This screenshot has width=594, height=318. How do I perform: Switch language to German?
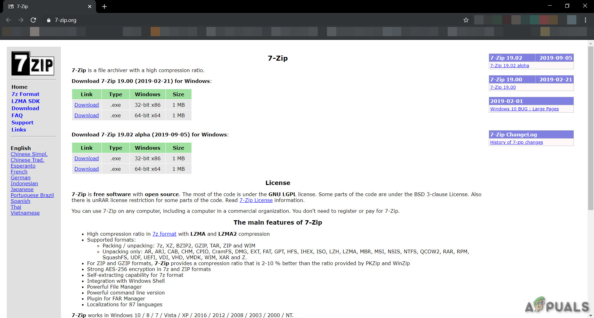[x=21, y=178]
